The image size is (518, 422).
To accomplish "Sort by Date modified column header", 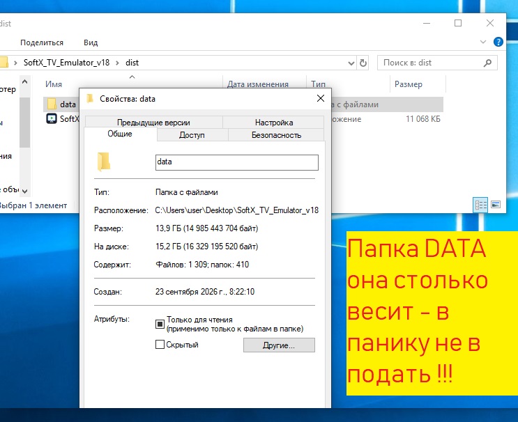I will point(258,84).
